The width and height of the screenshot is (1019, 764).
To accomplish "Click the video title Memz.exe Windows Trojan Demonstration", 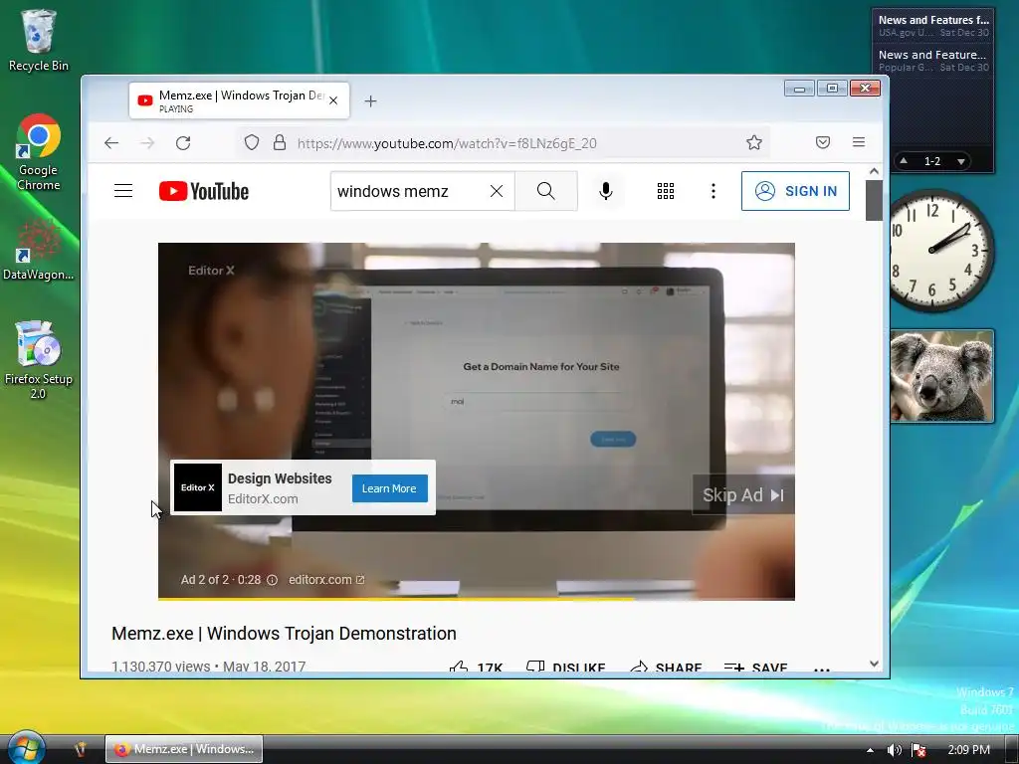I will coord(284,634).
